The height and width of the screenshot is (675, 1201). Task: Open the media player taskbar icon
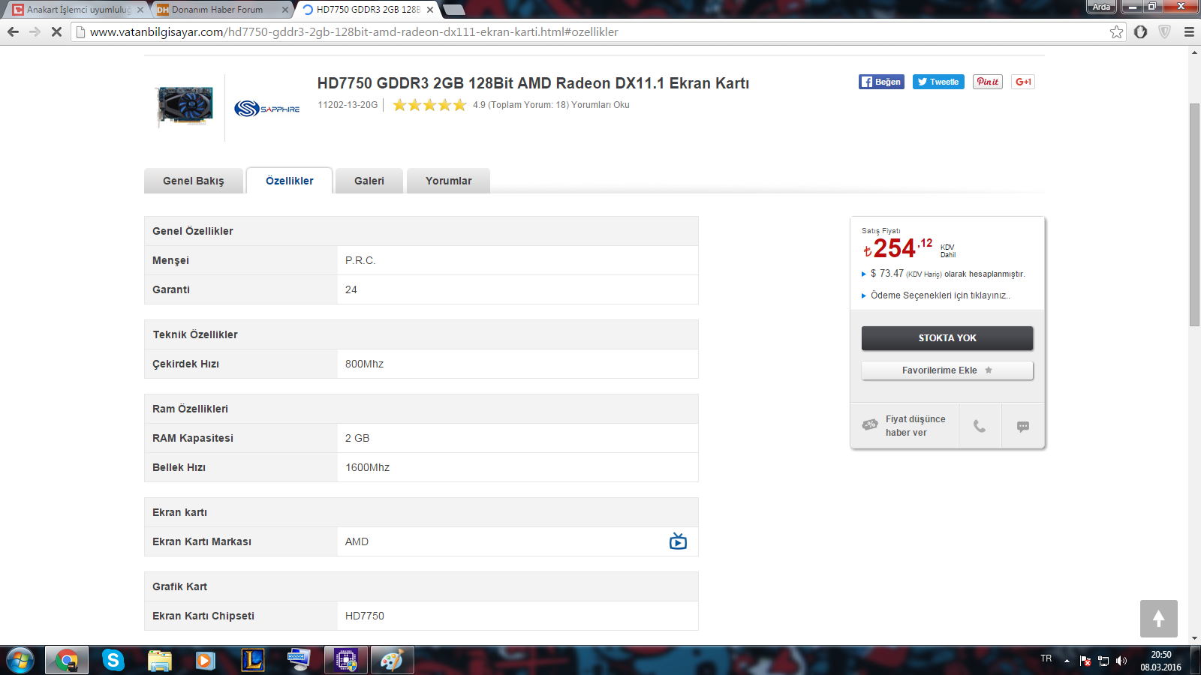[x=206, y=661]
